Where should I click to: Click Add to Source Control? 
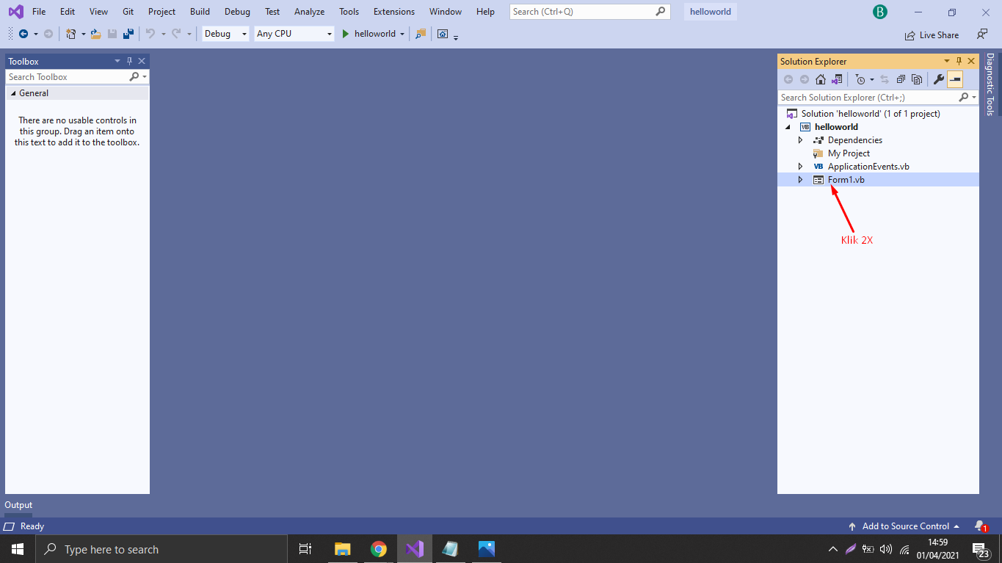click(x=905, y=526)
